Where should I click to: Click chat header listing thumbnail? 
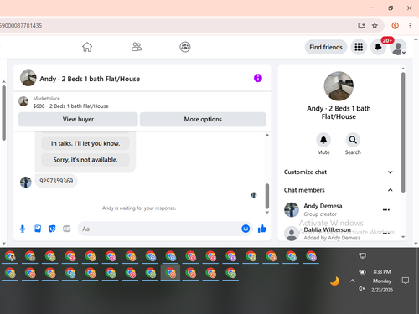28,78
